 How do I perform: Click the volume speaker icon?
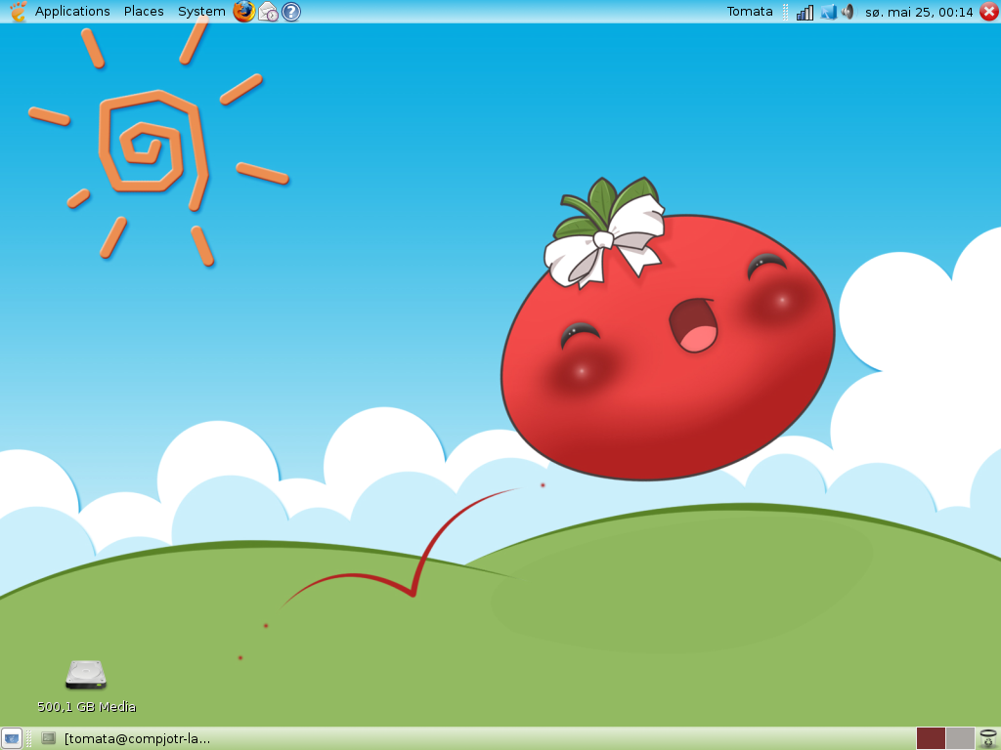tap(848, 12)
